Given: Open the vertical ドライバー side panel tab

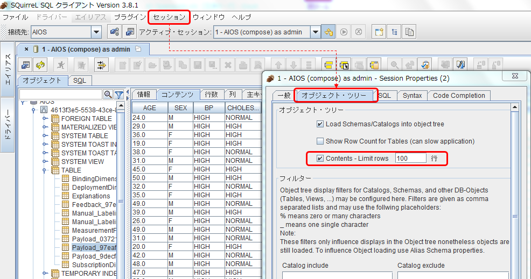Looking at the screenshot, I should pyautogui.click(x=8, y=125).
